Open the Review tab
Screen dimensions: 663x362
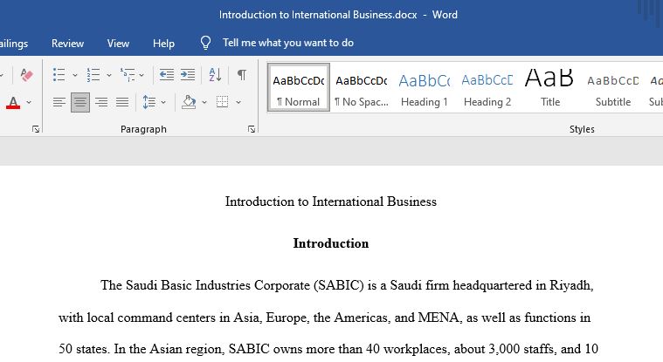pyautogui.click(x=67, y=43)
